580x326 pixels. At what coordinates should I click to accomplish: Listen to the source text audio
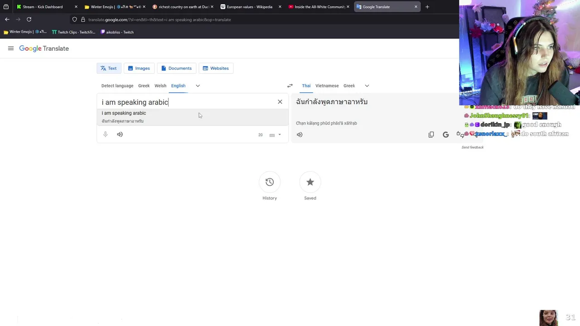pyautogui.click(x=120, y=134)
